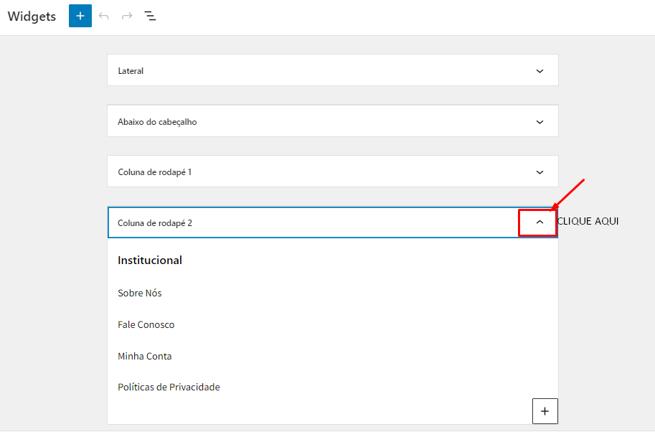Click the redo arrow icon
Screen dimensions: 655x432
127,17
